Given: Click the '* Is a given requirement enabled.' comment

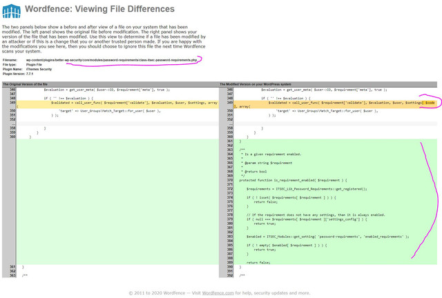Looking at the screenshot, I should pyautogui.click(x=271, y=155).
